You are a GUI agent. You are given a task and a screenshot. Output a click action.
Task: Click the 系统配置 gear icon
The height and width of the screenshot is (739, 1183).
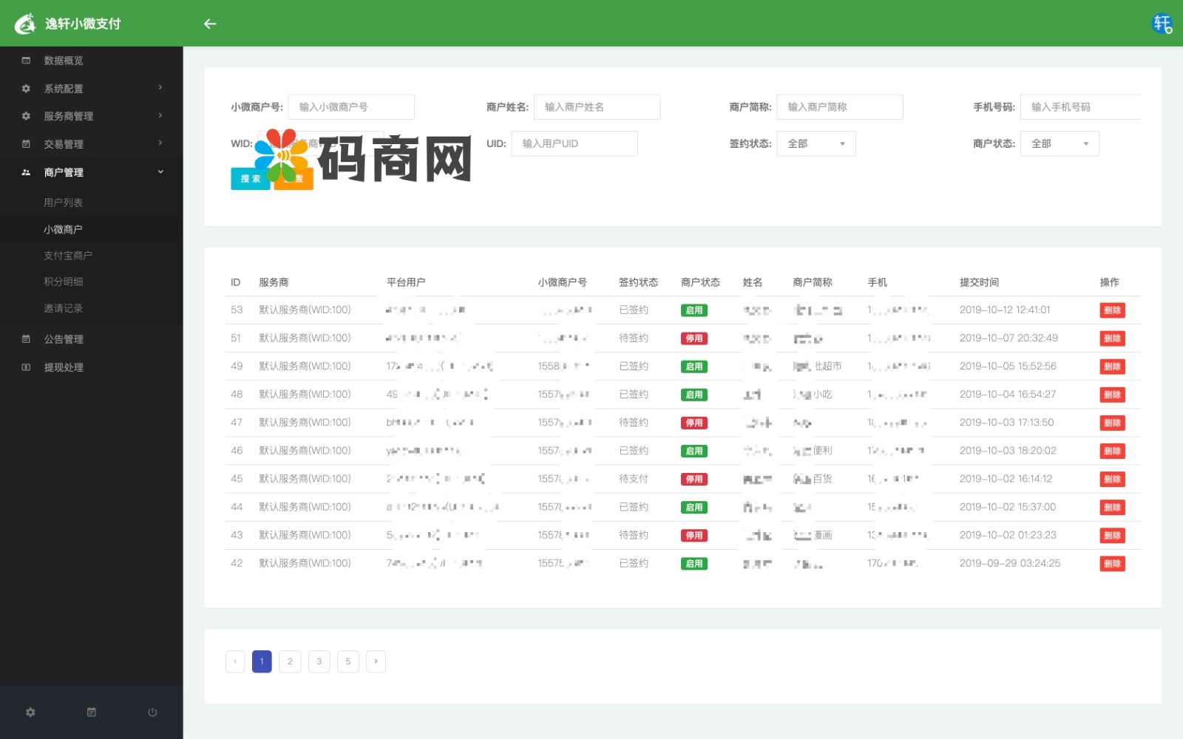coord(27,88)
